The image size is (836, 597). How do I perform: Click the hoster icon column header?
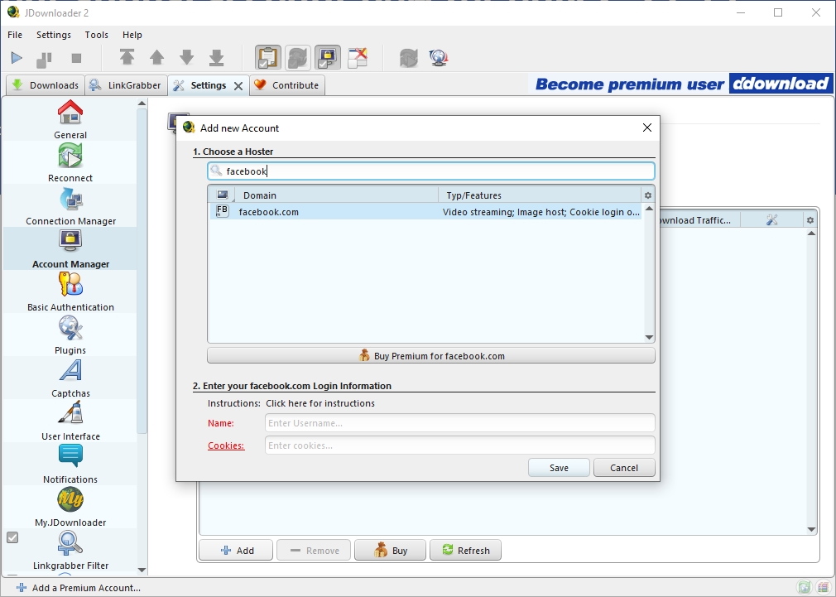point(223,195)
